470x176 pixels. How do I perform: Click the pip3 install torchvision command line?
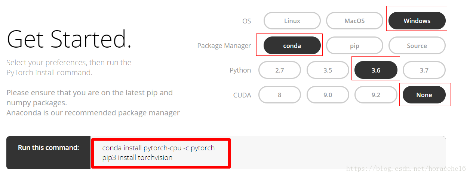click(137, 157)
